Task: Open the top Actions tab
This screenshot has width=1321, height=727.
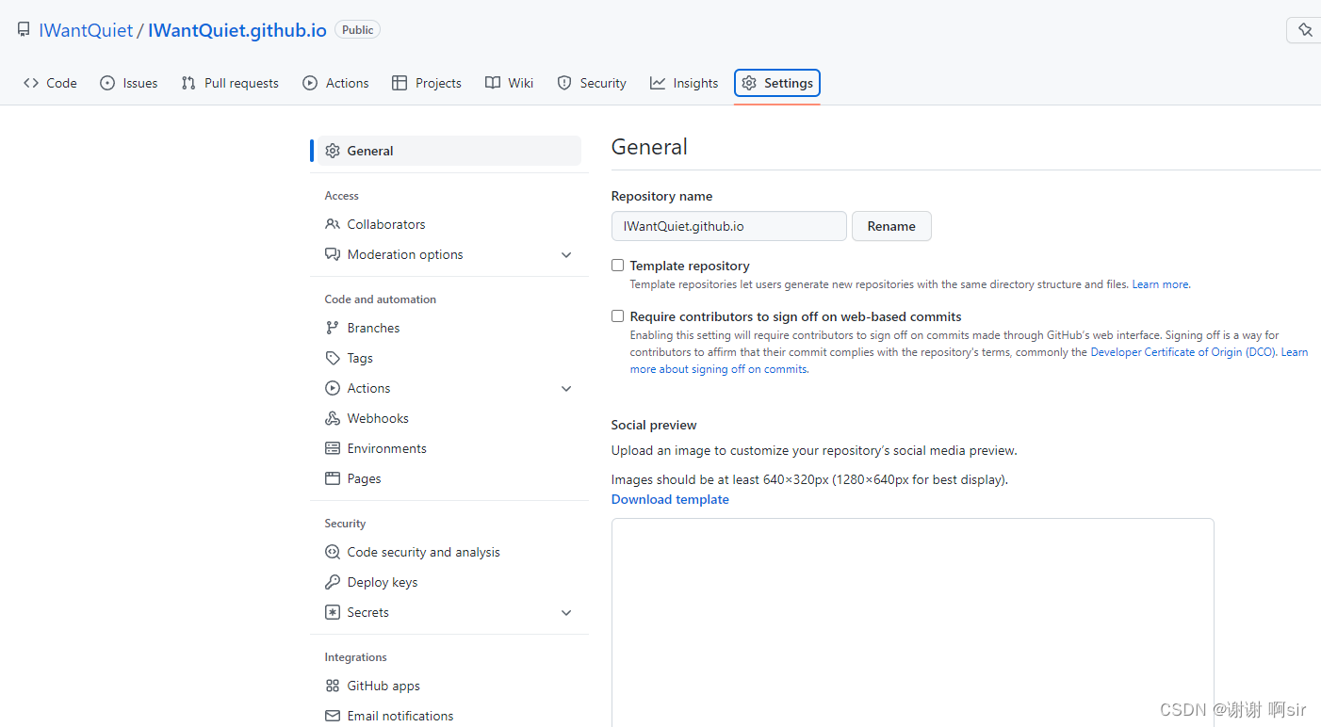Action: pyautogui.click(x=336, y=83)
